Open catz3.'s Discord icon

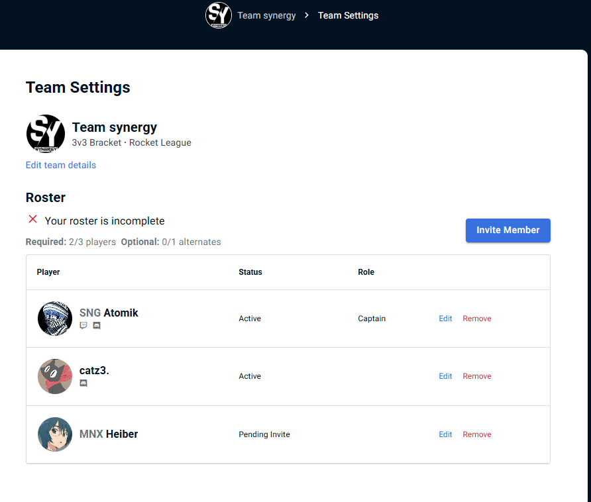point(83,383)
